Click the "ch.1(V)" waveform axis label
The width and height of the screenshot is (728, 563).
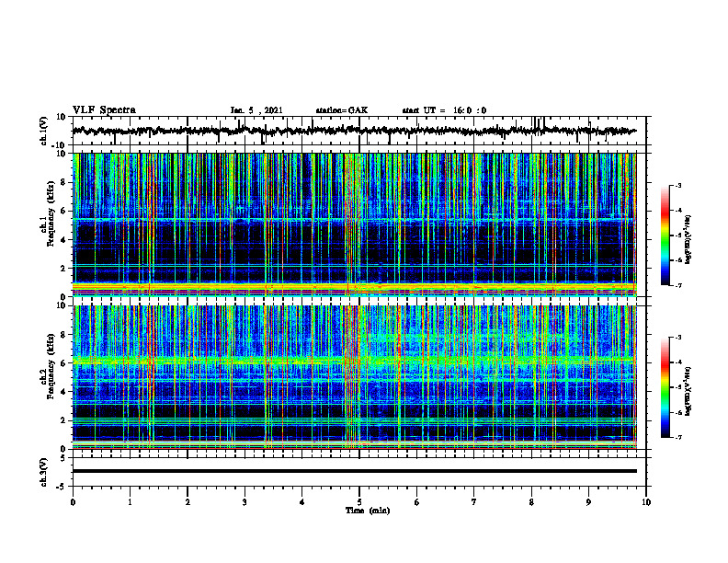click(x=44, y=131)
